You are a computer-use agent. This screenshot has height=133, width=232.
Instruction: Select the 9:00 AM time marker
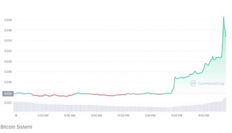click(x=97, y=115)
